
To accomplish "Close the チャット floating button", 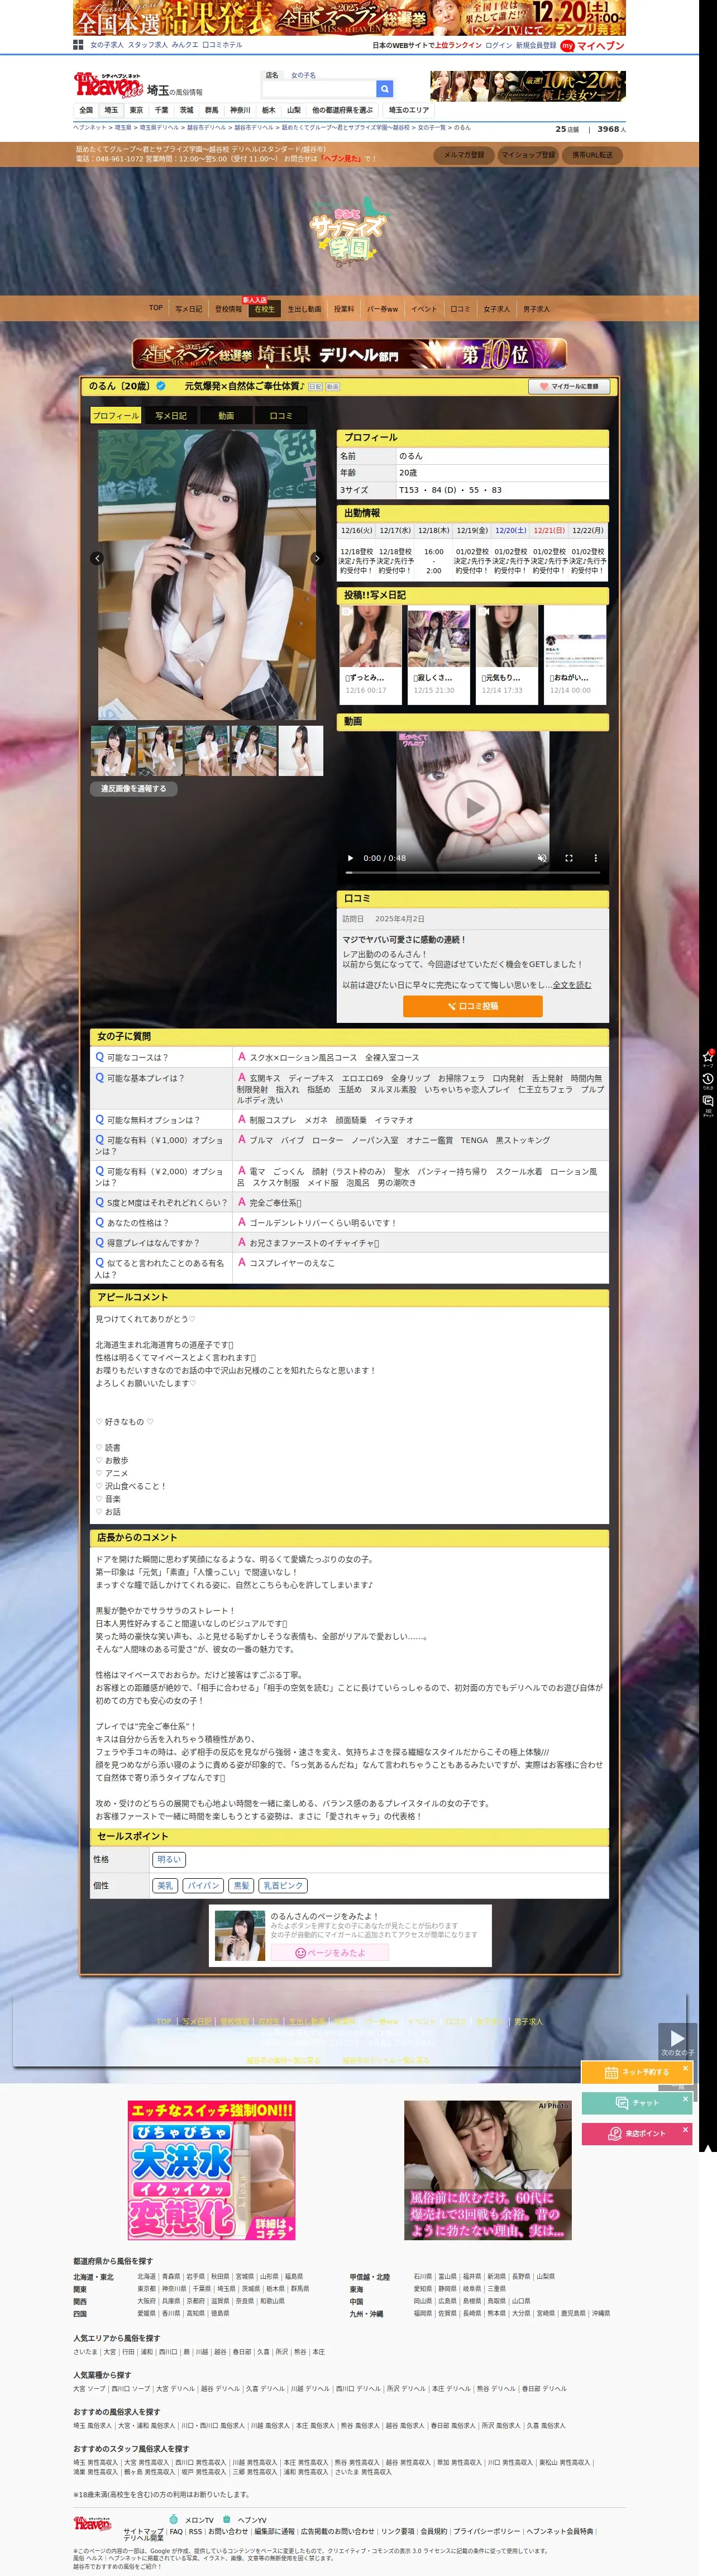I will click(685, 2098).
